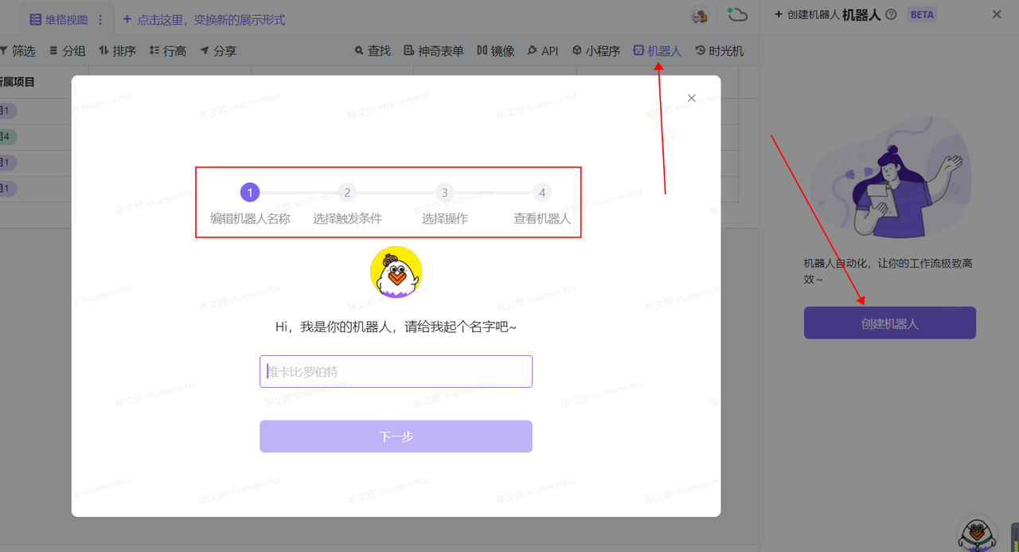Screen dimensions: 1019x552
Task: Click the help question-mark icon beside 机器人
Action: [891, 14]
